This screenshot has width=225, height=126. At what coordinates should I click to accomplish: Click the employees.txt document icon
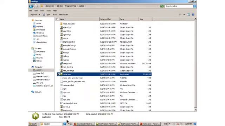(x=62, y=42)
